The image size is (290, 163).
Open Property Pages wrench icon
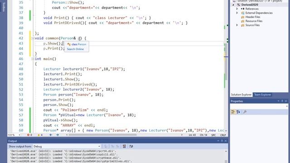click(245, 112)
